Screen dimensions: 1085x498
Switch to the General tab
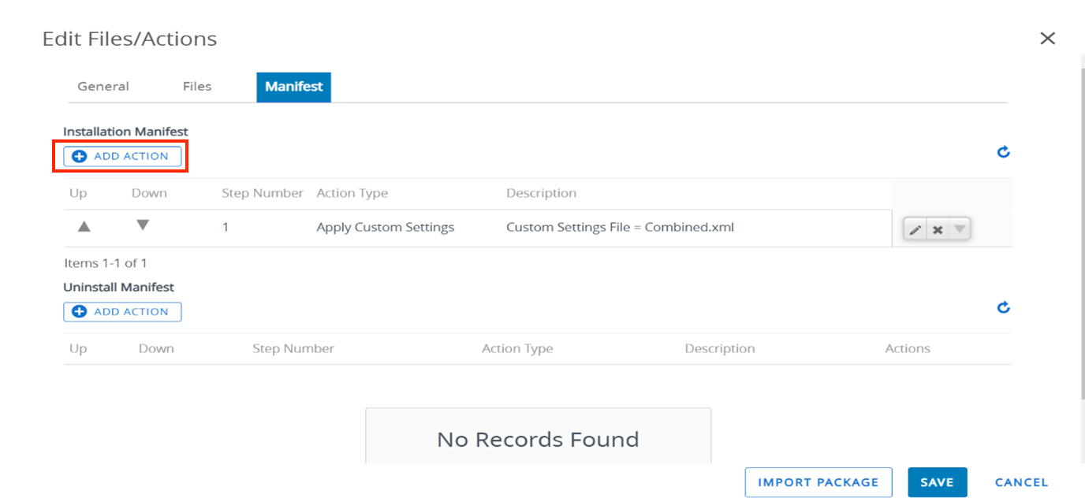103,87
